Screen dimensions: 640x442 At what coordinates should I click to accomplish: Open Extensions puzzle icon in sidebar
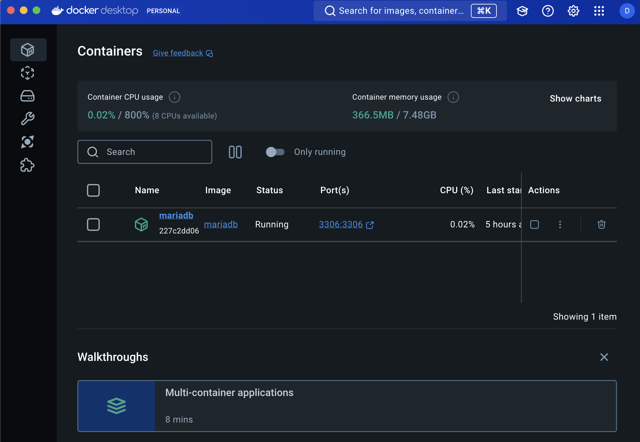tap(28, 165)
